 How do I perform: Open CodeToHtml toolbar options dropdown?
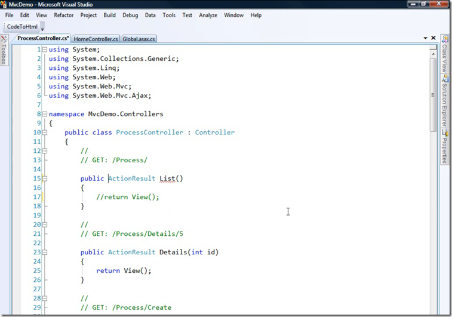tap(42, 27)
